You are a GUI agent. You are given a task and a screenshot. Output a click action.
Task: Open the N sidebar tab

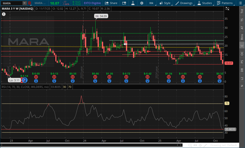tap(242, 86)
